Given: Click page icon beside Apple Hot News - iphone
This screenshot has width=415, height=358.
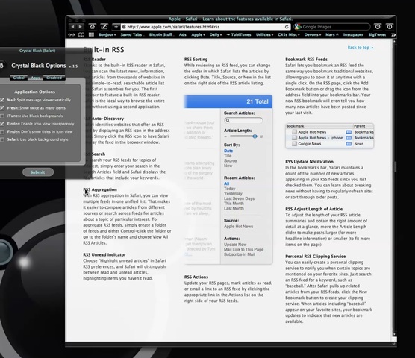Looking at the screenshot, I should pyautogui.click(x=294, y=138).
